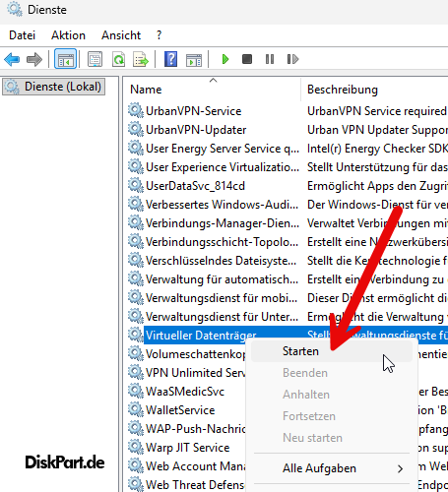This screenshot has width=448, height=492.
Task: Click gear icon of UserDataSvc_814cd
Action: (136, 185)
